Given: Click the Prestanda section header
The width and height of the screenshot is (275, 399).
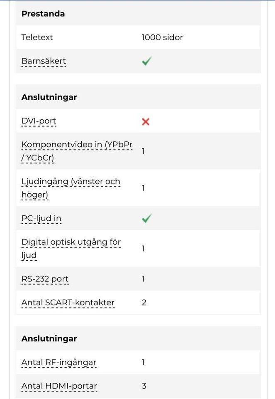Looking at the screenshot, I should click(43, 14).
